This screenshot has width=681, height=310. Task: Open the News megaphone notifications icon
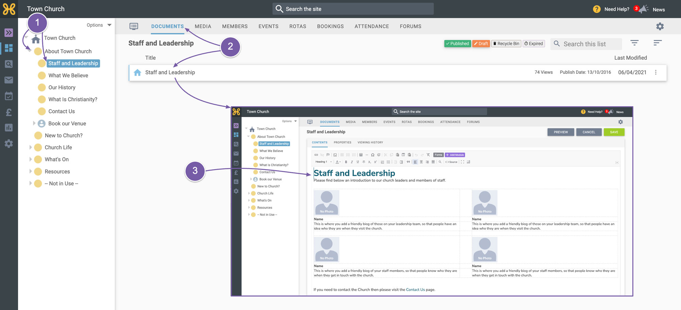coord(643,9)
